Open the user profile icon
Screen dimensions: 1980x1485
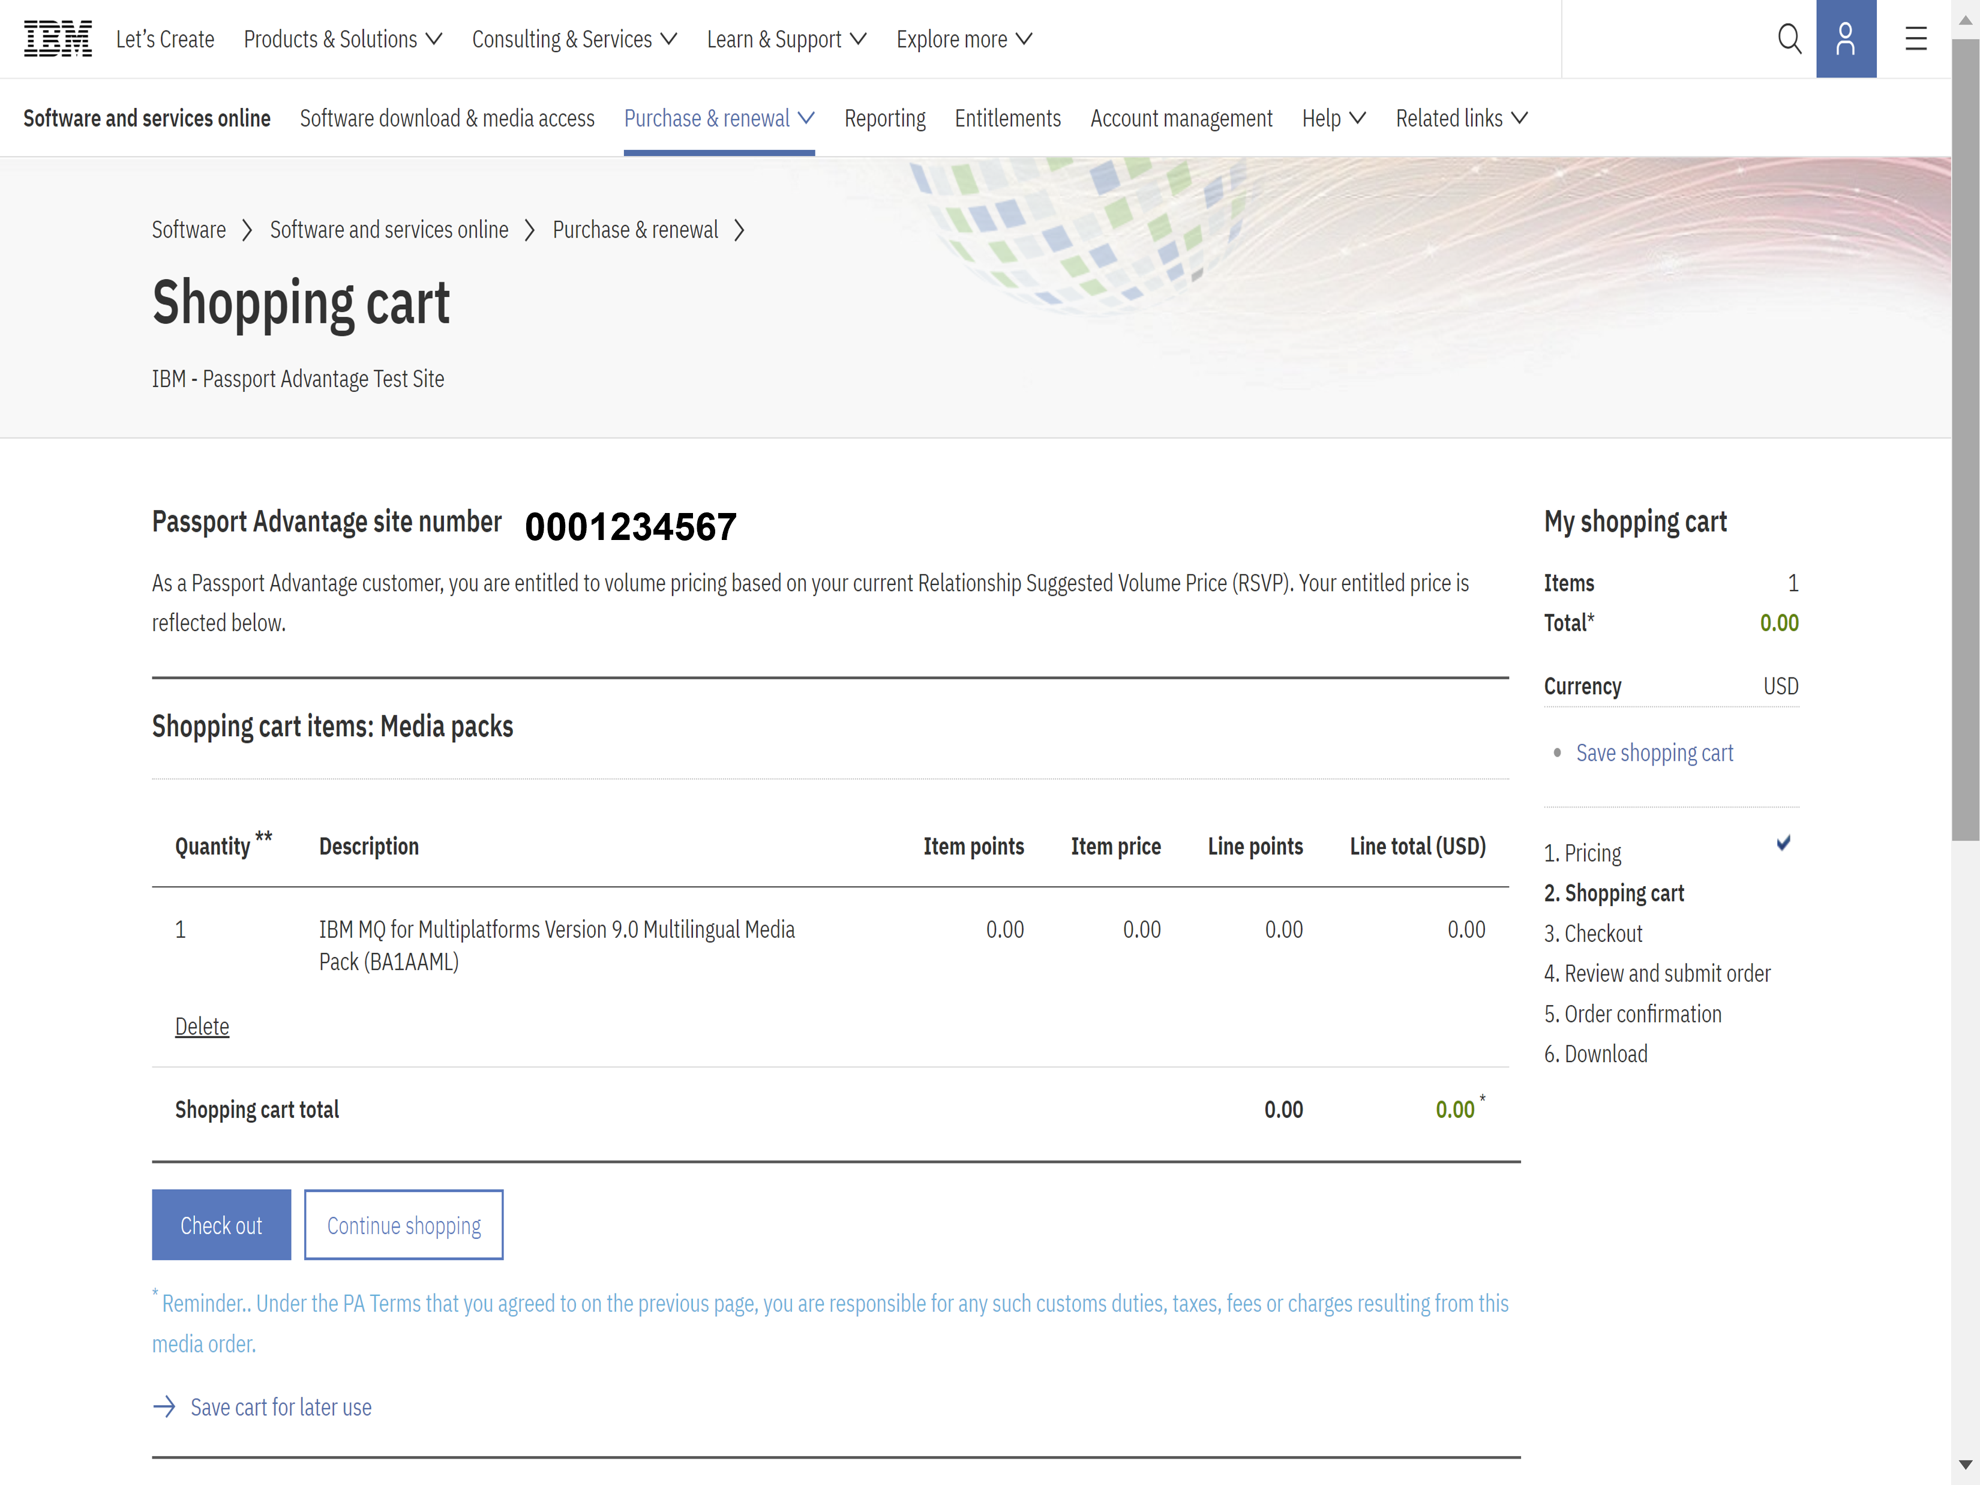pos(1846,38)
